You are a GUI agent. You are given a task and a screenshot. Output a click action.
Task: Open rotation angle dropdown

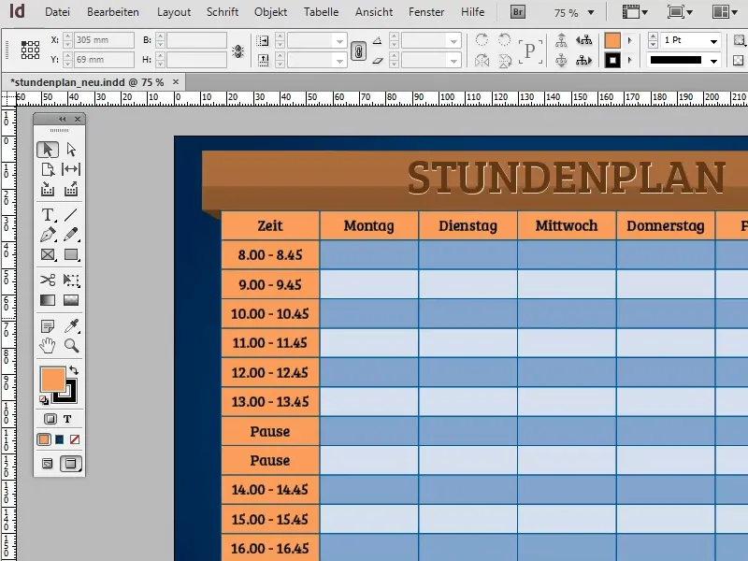(454, 41)
